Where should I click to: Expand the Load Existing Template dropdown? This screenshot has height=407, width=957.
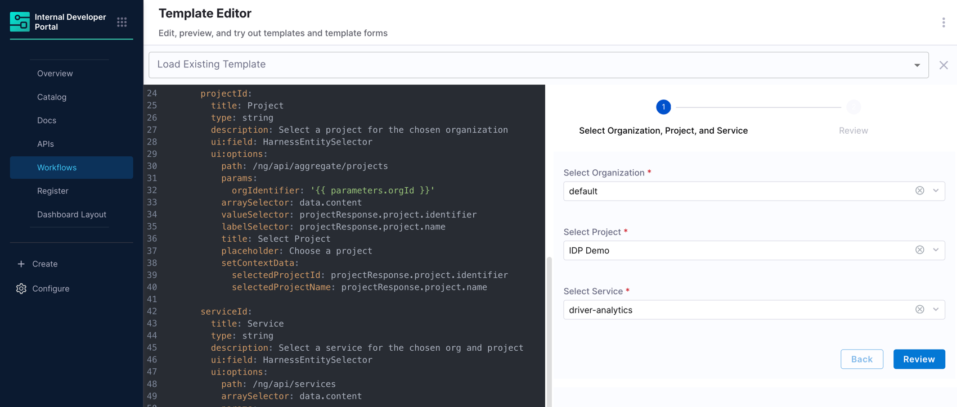click(917, 65)
